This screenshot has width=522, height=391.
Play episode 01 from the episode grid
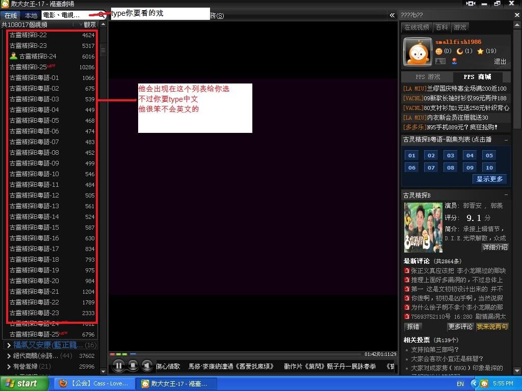[x=412, y=155]
